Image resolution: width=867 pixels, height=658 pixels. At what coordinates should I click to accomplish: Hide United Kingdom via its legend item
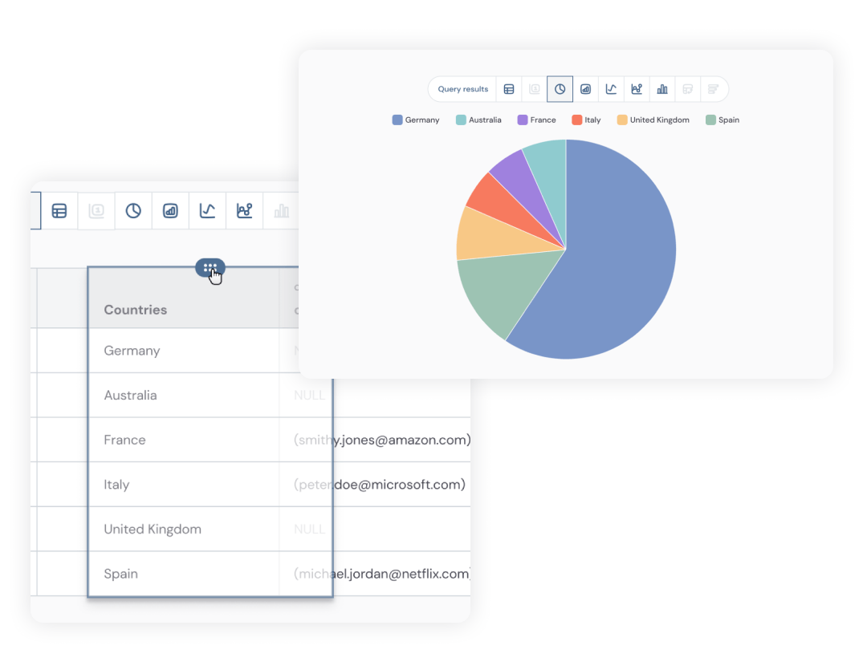(x=653, y=119)
